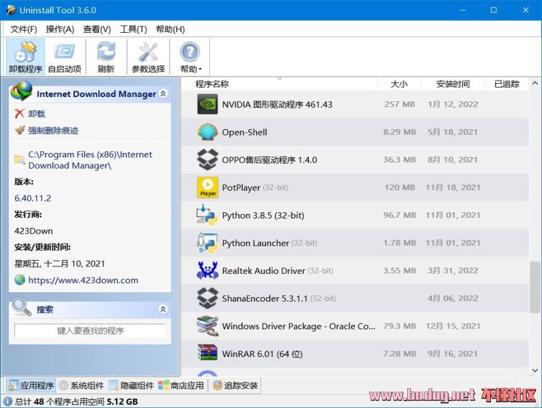Select the ShanaEncoder 5.3.1.1 name

tap(265, 298)
